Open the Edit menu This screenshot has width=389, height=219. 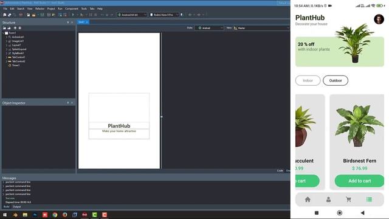coord(12,9)
